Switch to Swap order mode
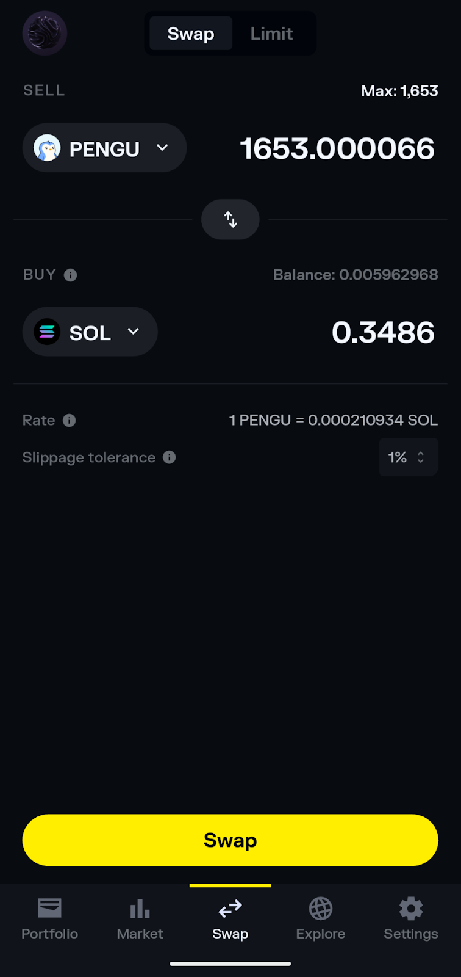This screenshot has height=977, width=461. point(191,34)
